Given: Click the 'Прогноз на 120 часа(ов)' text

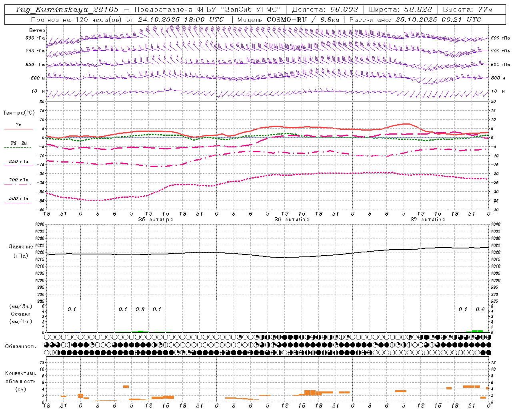Looking at the screenshot, I should [x=77, y=20].
